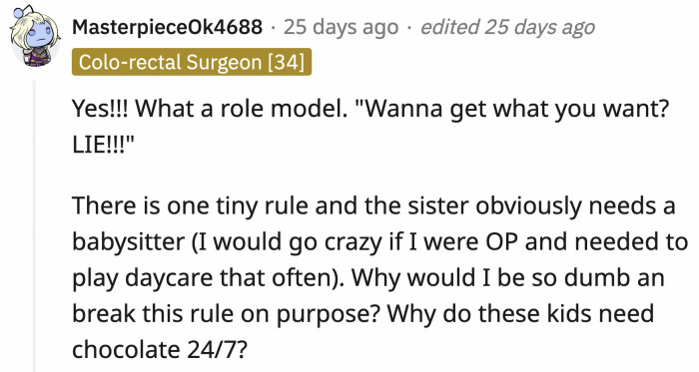Open MasterpieceOk4688's avatar icon

coord(36,36)
